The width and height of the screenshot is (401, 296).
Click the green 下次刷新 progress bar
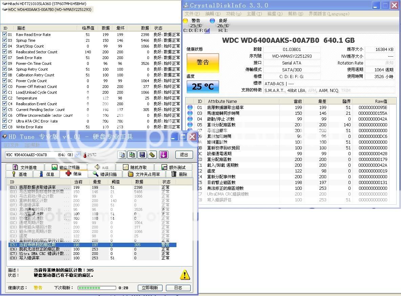point(97,288)
